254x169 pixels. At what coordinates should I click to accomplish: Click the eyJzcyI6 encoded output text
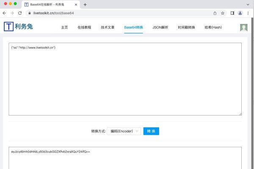(x=50, y=152)
